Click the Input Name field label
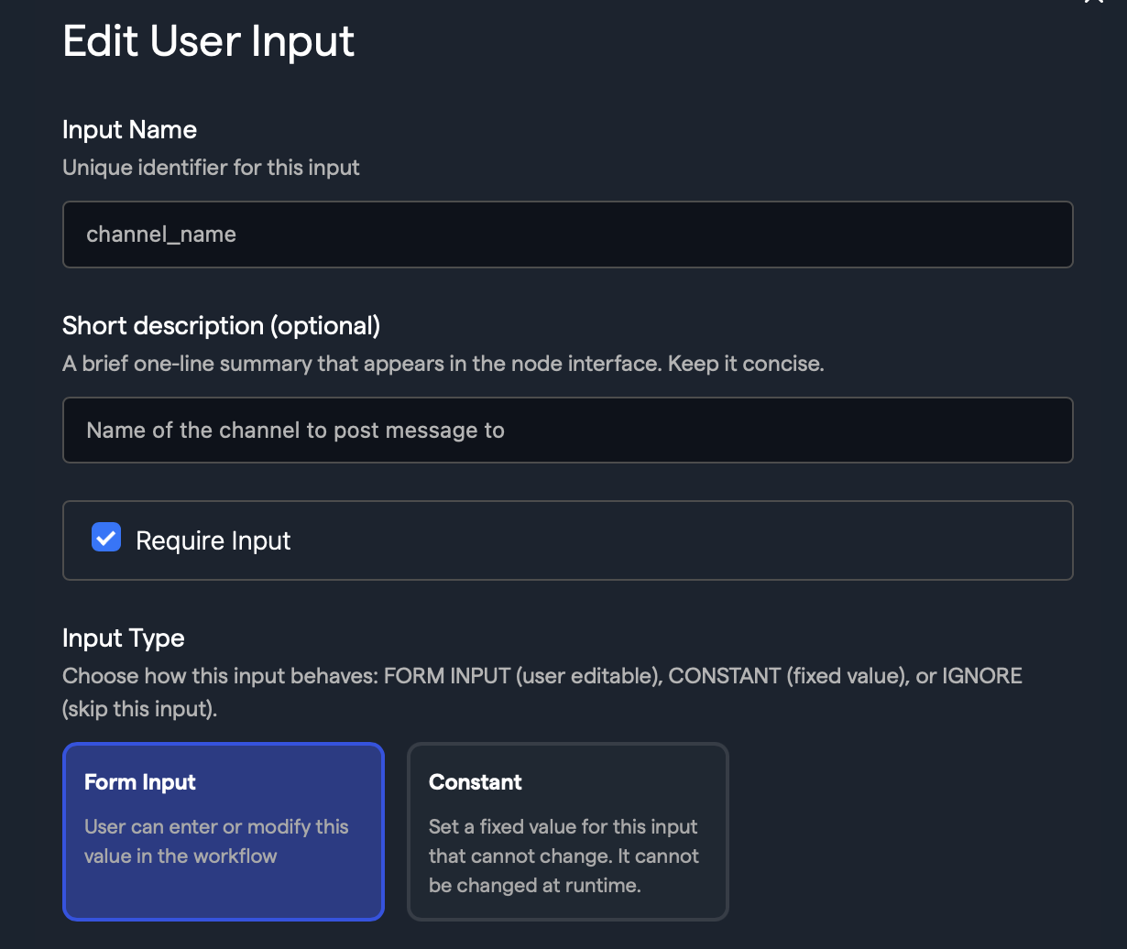The height and width of the screenshot is (949, 1127). pyautogui.click(x=129, y=130)
